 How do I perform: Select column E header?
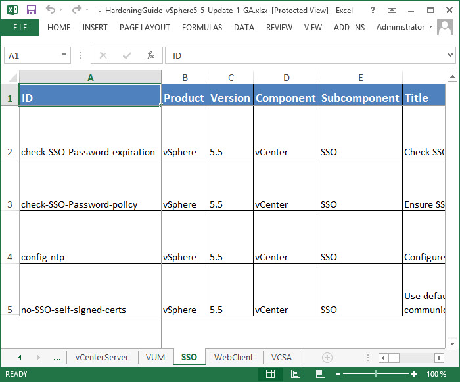coord(361,78)
